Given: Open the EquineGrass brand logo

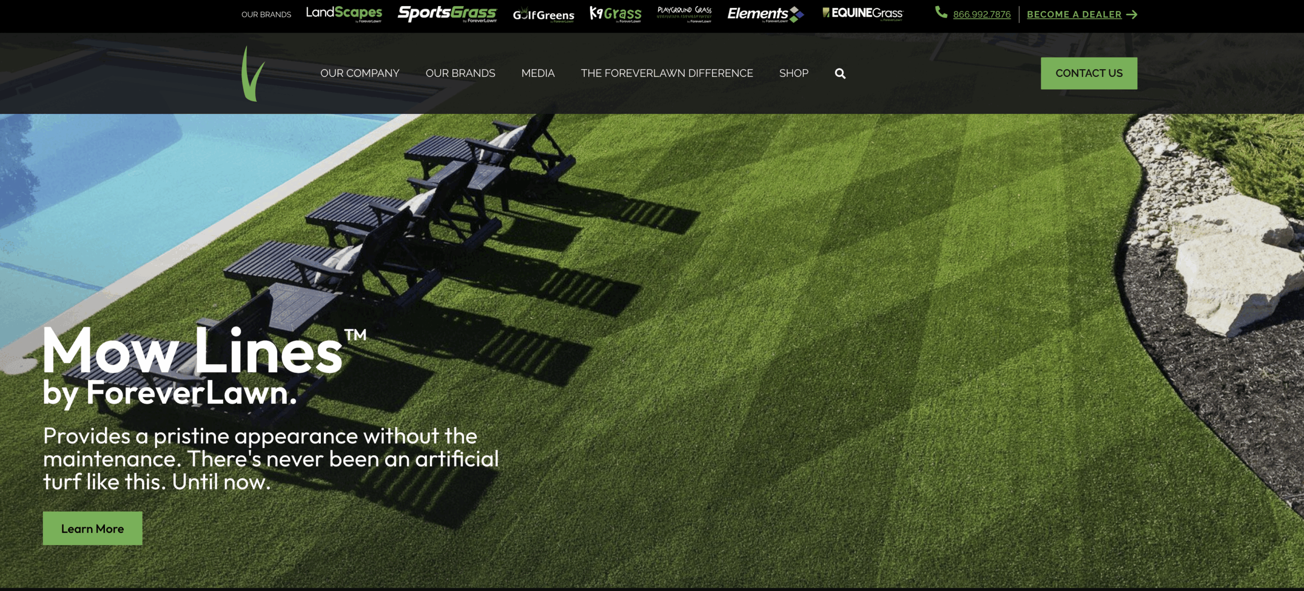Looking at the screenshot, I should tap(862, 14).
